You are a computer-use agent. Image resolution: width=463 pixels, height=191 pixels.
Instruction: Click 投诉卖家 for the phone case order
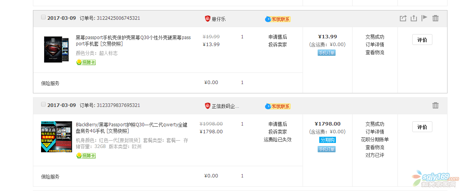point(277,45)
